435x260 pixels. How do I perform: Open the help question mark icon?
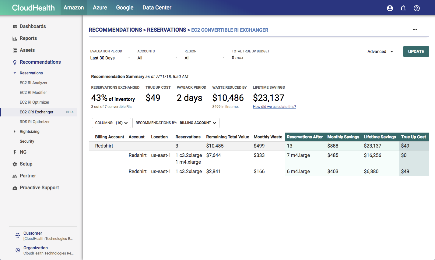[417, 8]
